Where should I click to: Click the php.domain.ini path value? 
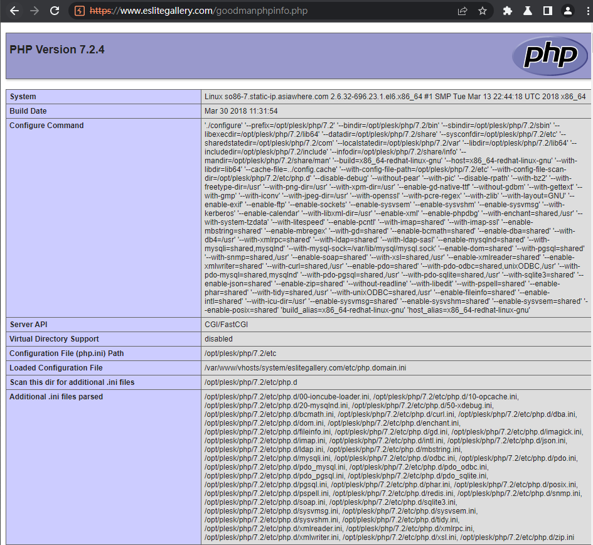pos(305,367)
